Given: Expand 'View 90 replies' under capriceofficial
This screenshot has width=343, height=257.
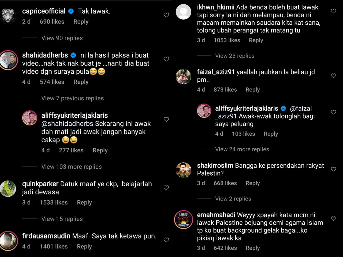Looking at the screenshot, I should 62,38.
